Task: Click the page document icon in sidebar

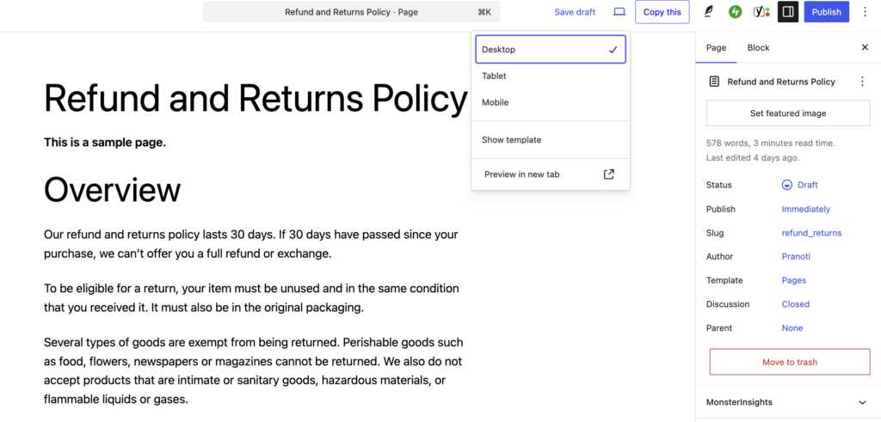Action: [713, 82]
